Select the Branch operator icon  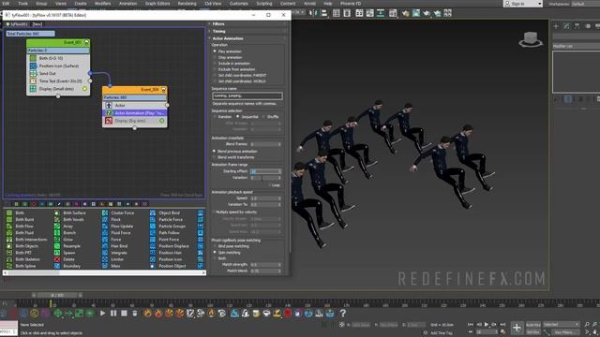(x=57, y=233)
